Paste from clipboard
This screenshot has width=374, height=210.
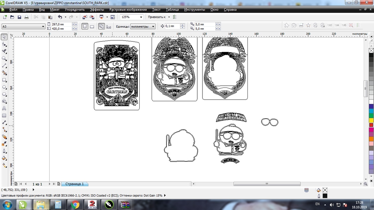pos(50,17)
